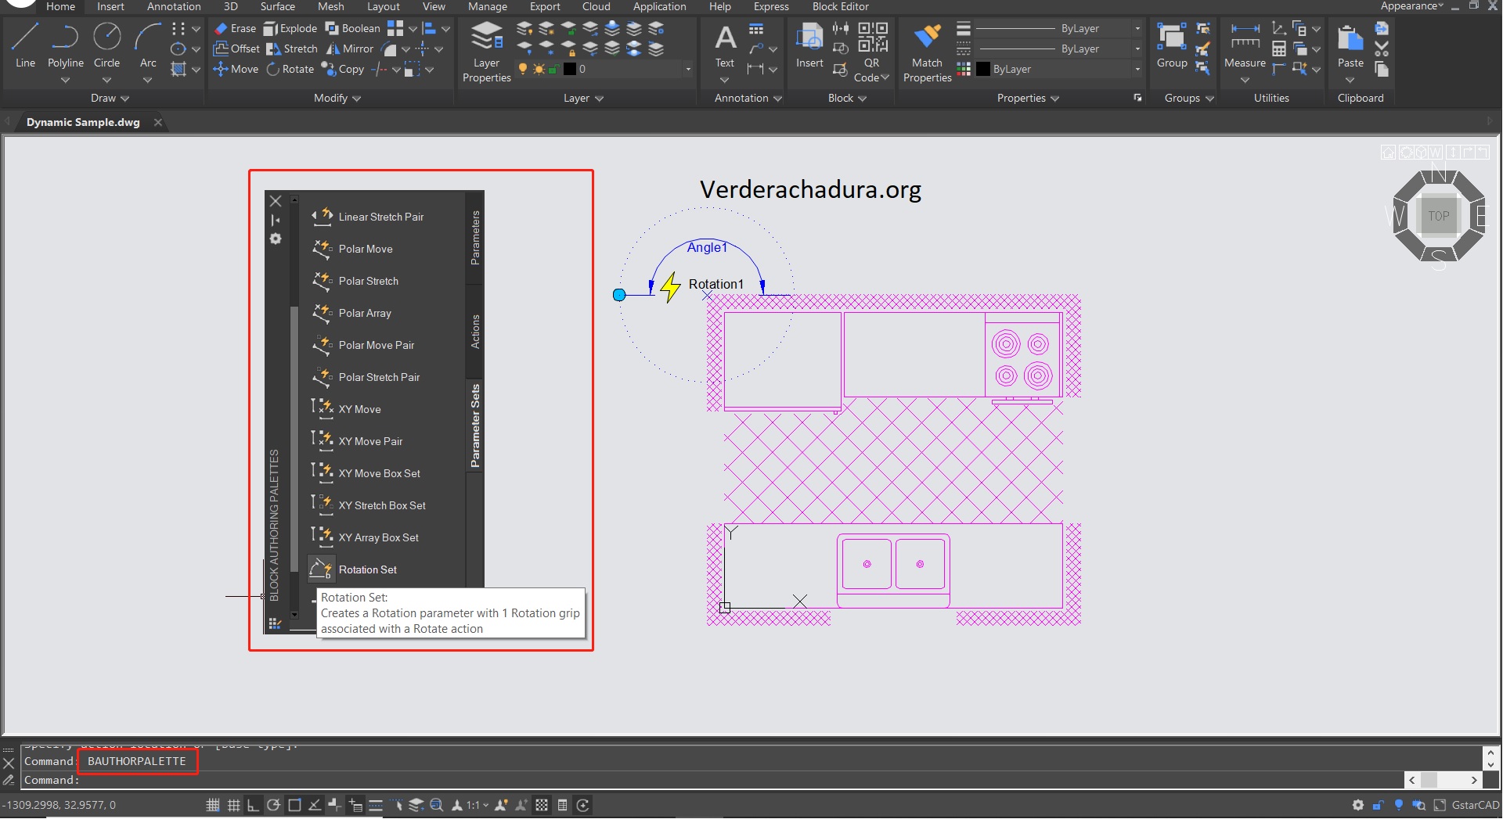Switch to Parameters palette tab
1503x819 pixels.
click(475, 238)
